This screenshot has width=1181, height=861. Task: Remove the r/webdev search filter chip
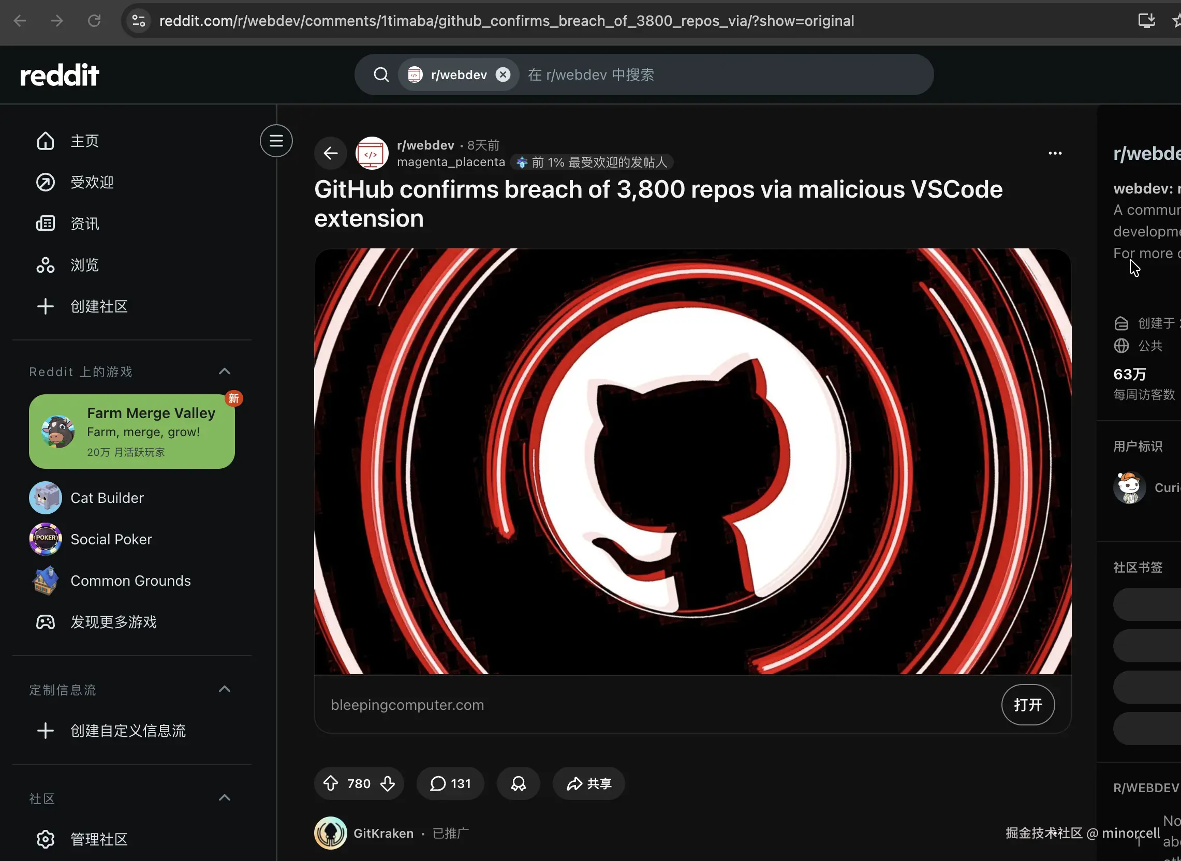[x=503, y=75]
